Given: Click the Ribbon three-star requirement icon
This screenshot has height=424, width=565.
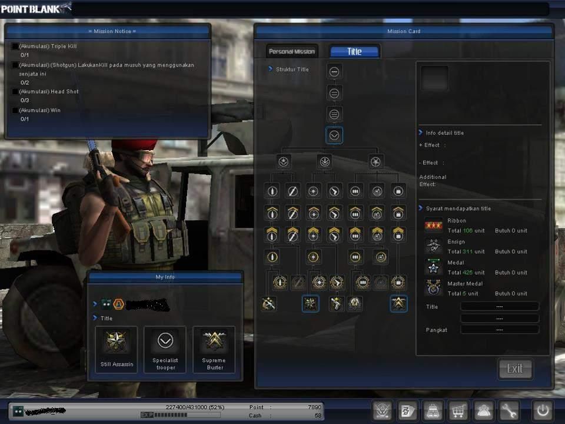Looking at the screenshot, I should coord(434,226).
